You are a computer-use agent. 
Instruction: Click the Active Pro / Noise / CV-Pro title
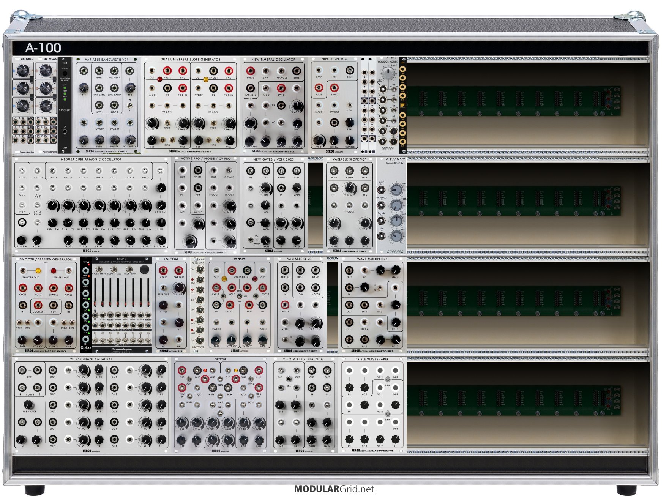tap(205, 159)
